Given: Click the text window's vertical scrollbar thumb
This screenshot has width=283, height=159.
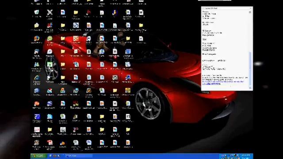Looking at the screenshot, I should pyautogui.click(x=250, y=68).
